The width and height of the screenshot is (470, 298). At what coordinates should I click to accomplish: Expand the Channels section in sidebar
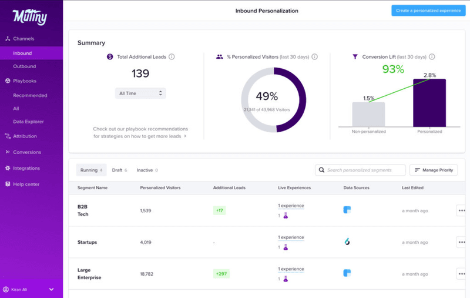[23, 39]
